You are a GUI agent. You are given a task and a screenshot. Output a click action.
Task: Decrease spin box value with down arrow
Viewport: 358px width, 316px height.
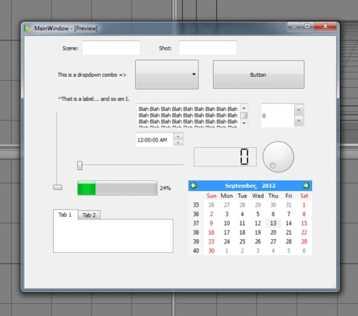coord(299,121)
